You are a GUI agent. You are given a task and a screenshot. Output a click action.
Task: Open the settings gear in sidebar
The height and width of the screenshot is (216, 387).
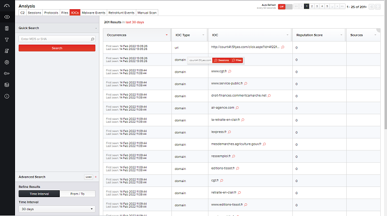pos(7,62)
